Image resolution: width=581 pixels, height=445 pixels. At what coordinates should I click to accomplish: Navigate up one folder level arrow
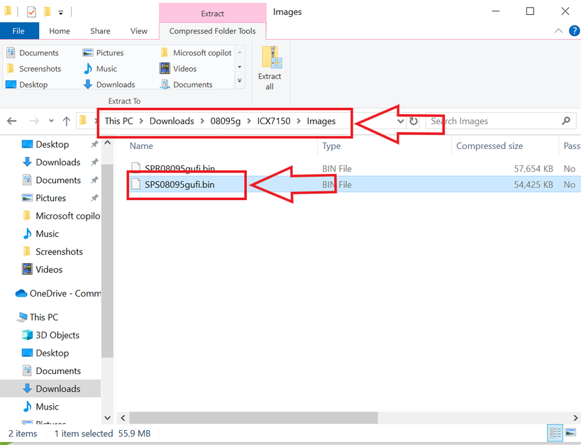66,121
